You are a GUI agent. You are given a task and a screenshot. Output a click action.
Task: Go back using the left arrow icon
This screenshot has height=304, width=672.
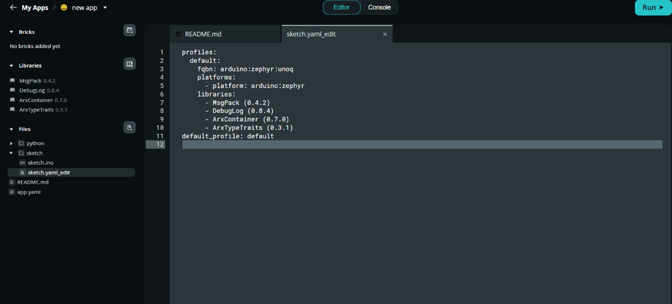coord(13,8)
